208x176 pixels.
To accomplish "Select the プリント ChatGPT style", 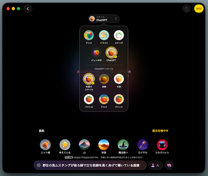I will (x=119, y=99).
